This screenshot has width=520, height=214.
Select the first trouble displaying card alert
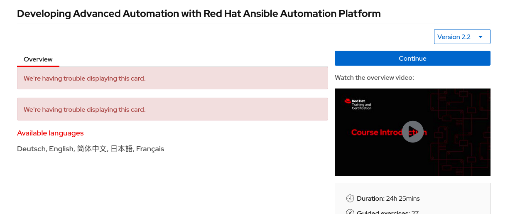[172, 78]
